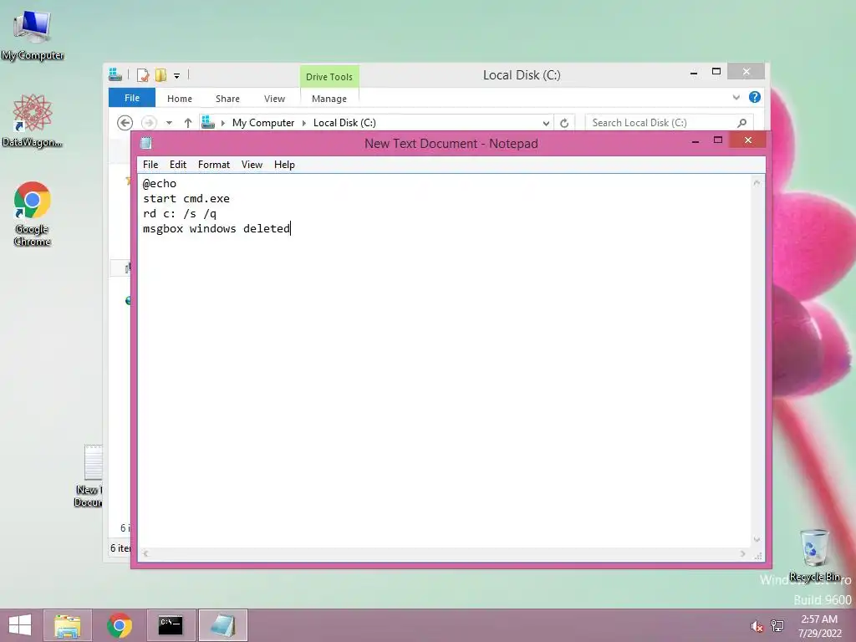Open Chrome from the taskbar
This screenshot has width=856, height=642.
119,625
